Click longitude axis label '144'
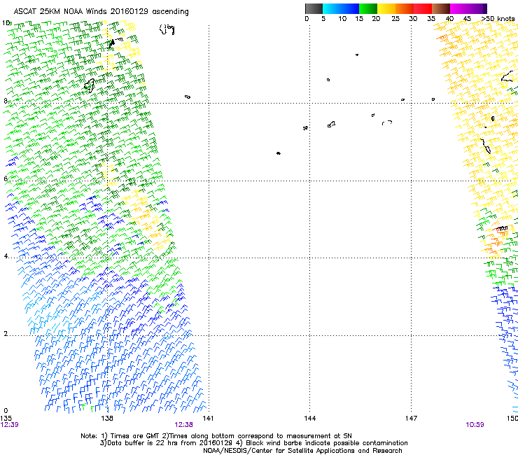 [310, 419]
